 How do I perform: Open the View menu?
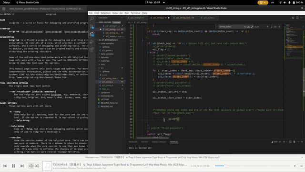115,13
